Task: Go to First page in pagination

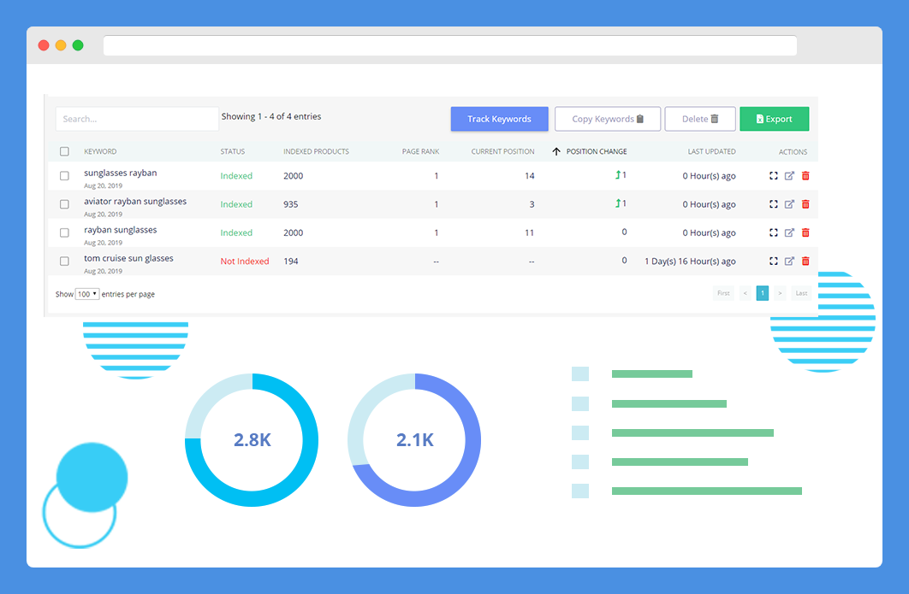Action: (x=723, y=293)
